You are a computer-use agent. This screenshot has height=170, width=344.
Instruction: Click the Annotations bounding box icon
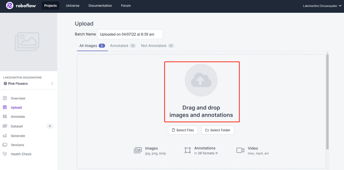188,150
